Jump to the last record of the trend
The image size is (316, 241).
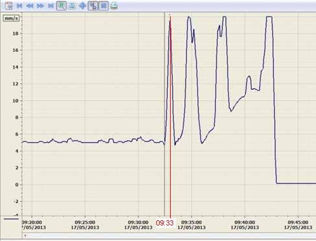pyautogui.click(x=51, y=6)
